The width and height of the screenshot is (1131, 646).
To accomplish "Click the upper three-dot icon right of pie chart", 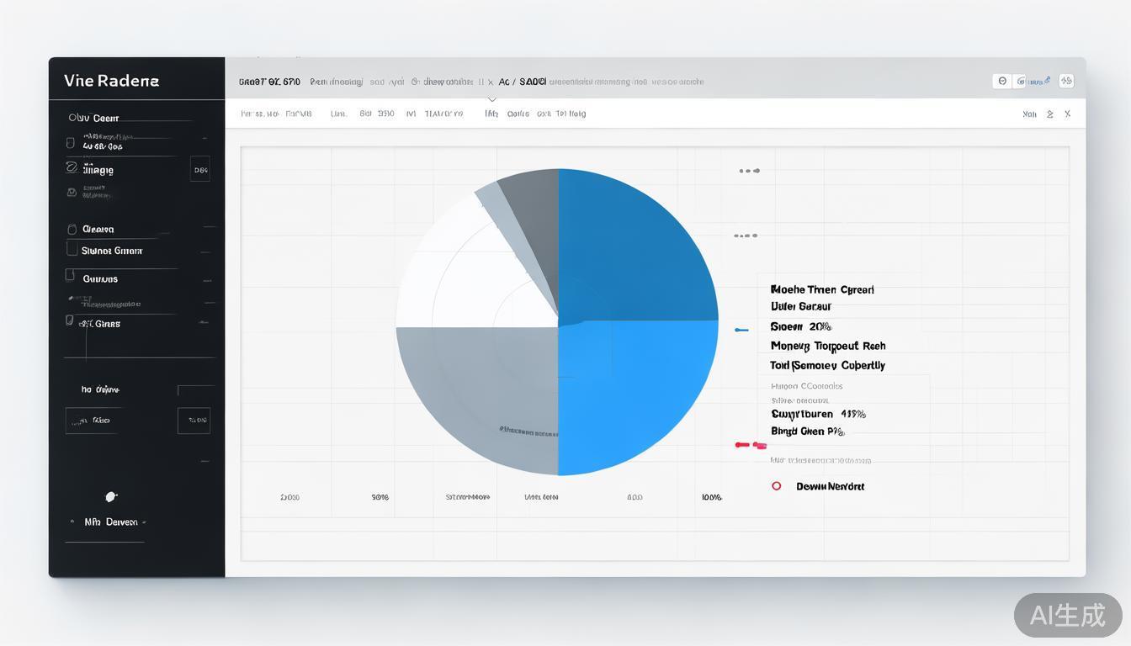I will click(x=749, y=171).
